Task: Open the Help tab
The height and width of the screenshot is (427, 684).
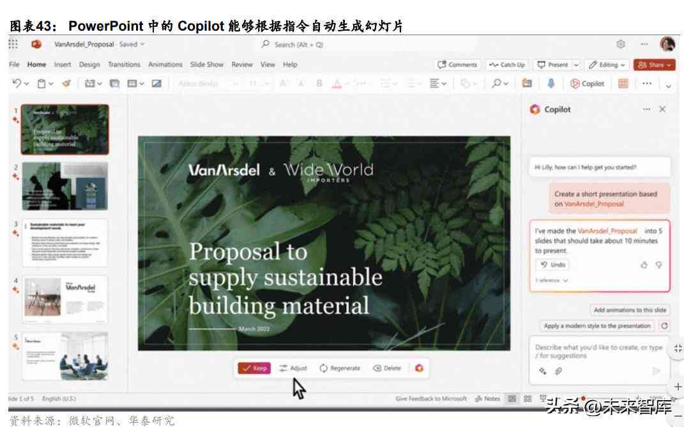Action: point(290,64)
